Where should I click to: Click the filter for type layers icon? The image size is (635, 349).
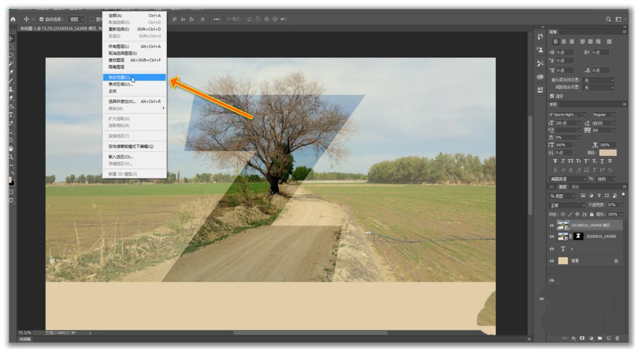(x=599, y=196)
